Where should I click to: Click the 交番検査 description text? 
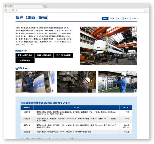(x=76, y=120)
